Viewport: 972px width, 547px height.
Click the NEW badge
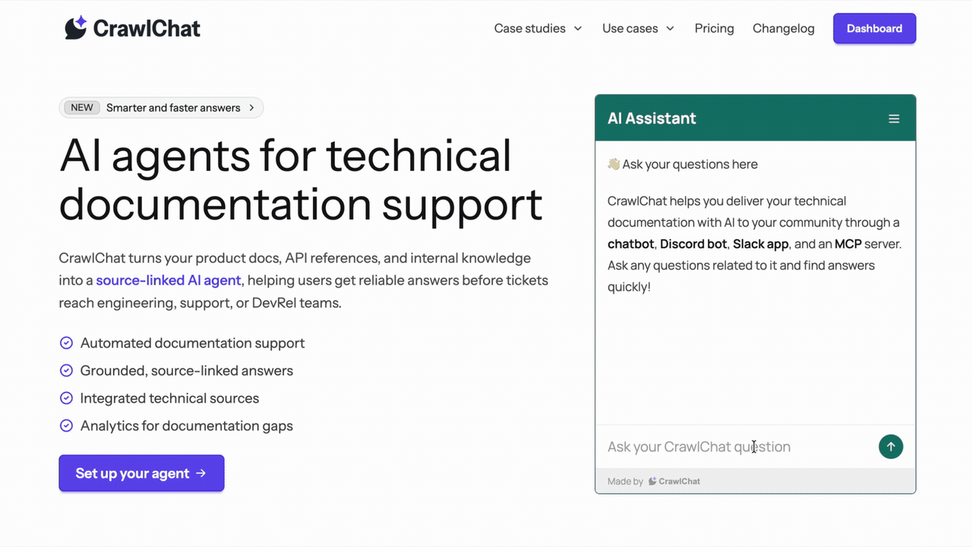[82, 108]
